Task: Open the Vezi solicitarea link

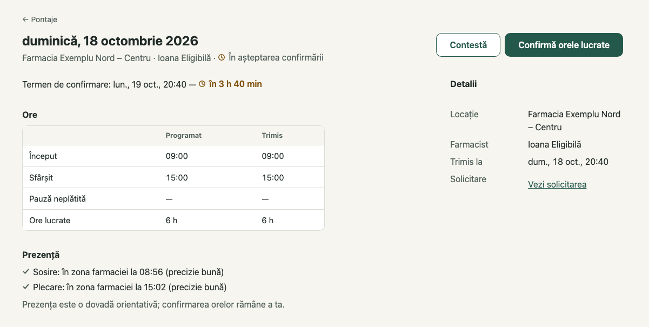Action: click(x=557, y=184)
